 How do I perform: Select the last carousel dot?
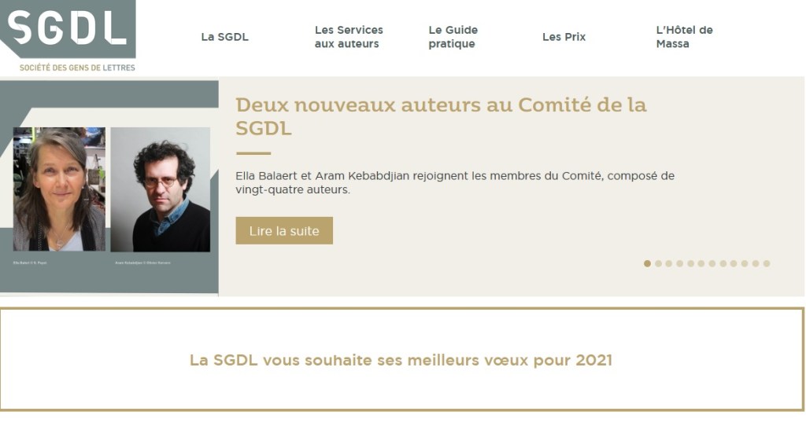767,264
